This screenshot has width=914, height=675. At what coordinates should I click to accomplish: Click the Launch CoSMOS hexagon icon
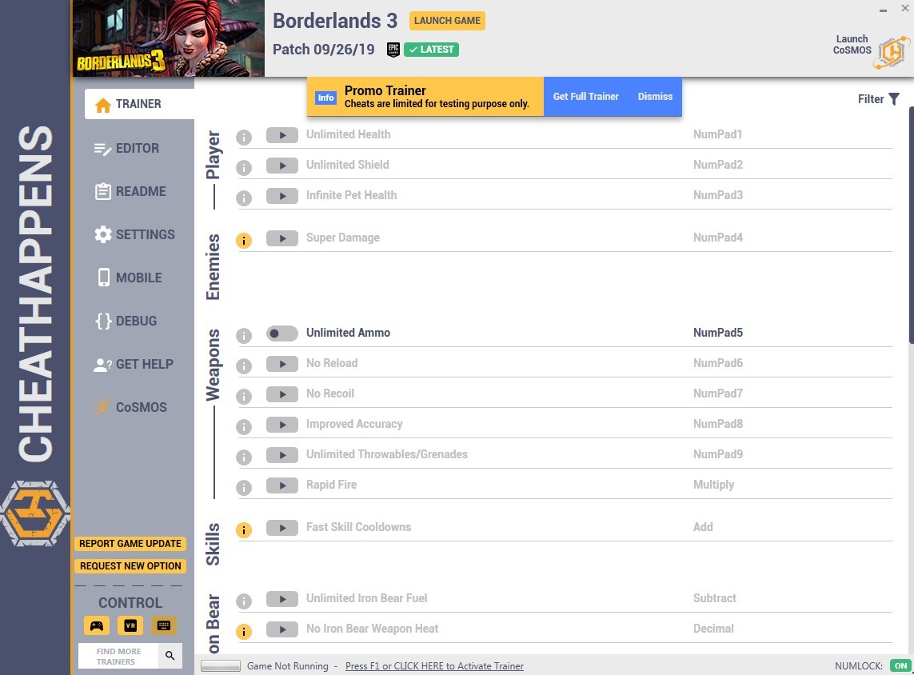(x=892, y=53)
